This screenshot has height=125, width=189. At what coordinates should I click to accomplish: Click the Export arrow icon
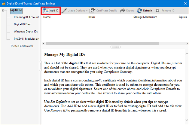123,11
